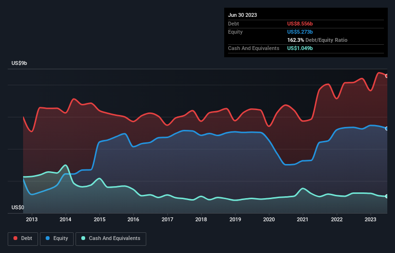Click the red Debt endpoint marker
Image resolution: width=395 pixels, height=253 pixels.
(x=387, y=76)
